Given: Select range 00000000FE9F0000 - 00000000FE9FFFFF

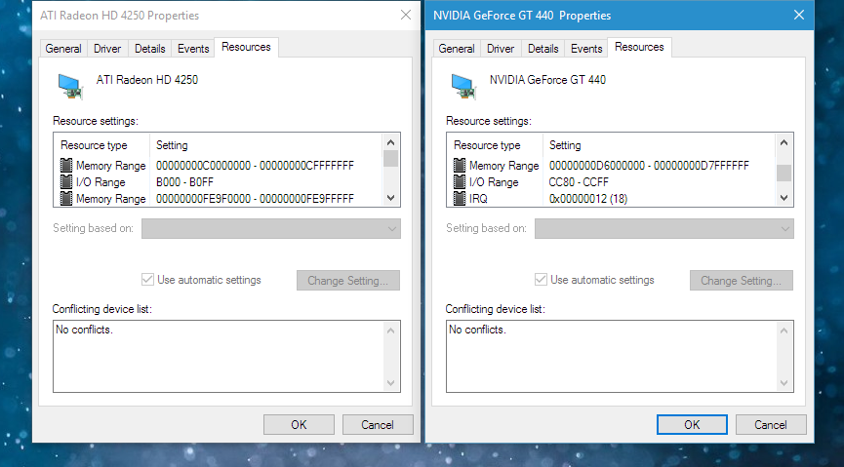Looking at the screenshot, I should pos(255,199).
